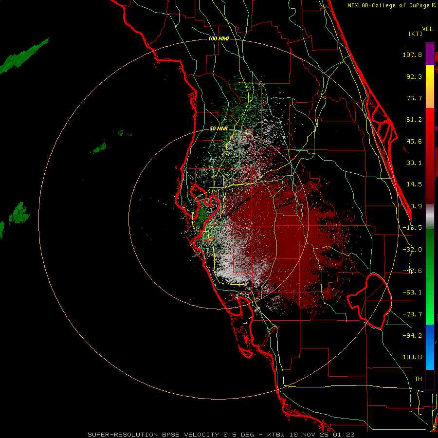Screen dimensions: 438x438
Task: Click the 30.1 legend value
Action: point(414,163)
